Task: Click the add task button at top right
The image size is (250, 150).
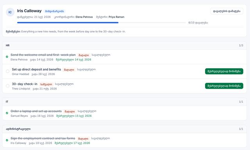Action: (x=227, y=11)
